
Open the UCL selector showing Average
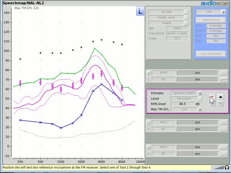tap(216, 26)
